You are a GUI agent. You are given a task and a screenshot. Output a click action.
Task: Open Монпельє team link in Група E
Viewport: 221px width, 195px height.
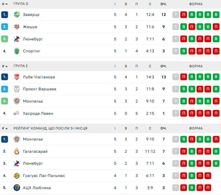click(33, 101)
